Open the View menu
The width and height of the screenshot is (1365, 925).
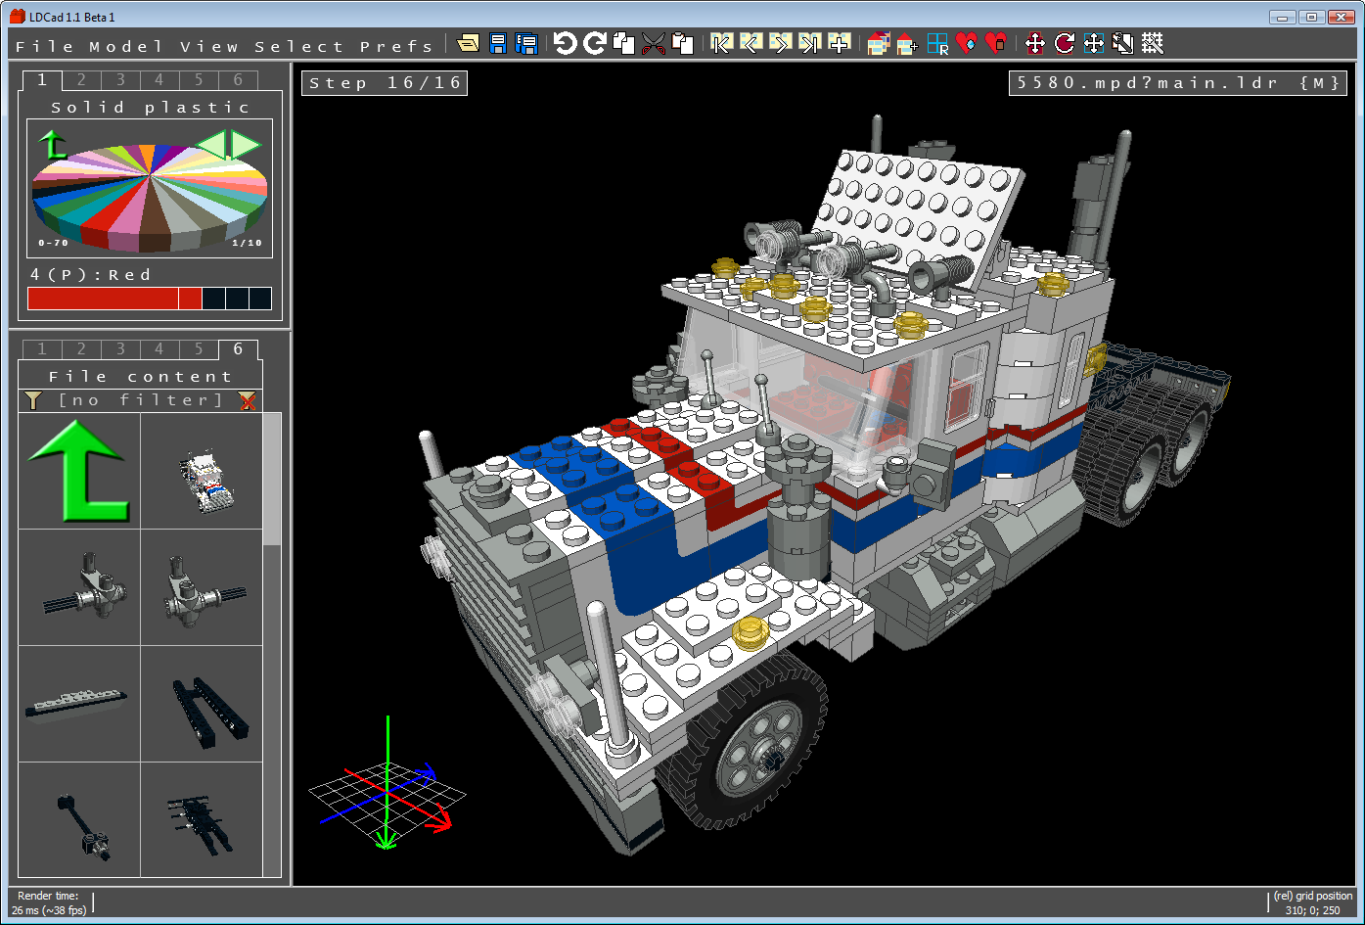[x=208, y=46]
